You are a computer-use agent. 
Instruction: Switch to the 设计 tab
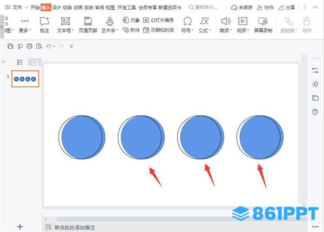tap(56, 8)
